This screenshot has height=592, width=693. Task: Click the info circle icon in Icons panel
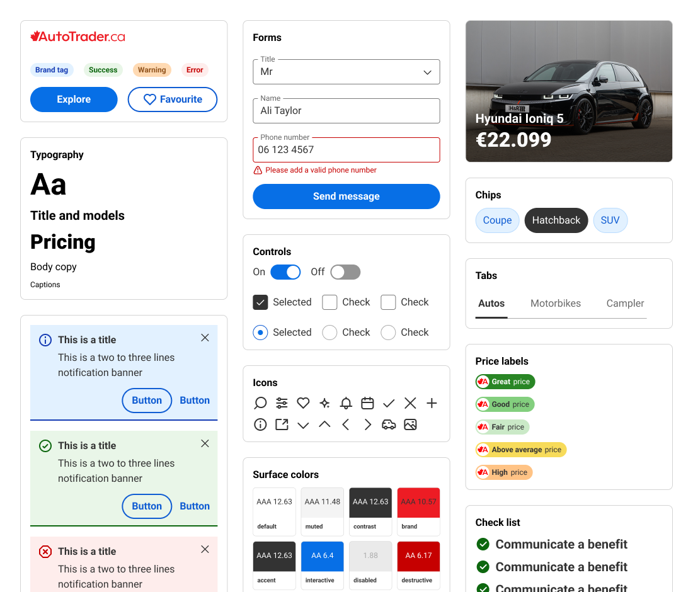pos(260,424)
